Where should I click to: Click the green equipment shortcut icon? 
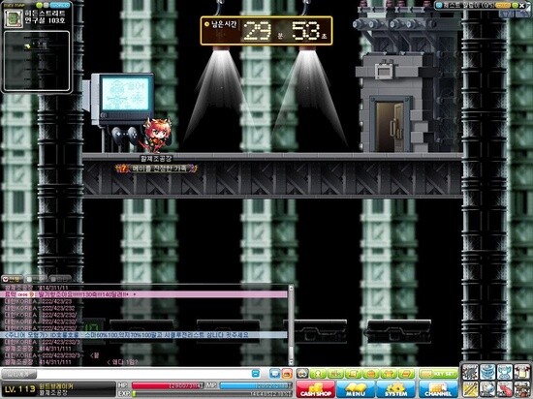coord(389,374)
